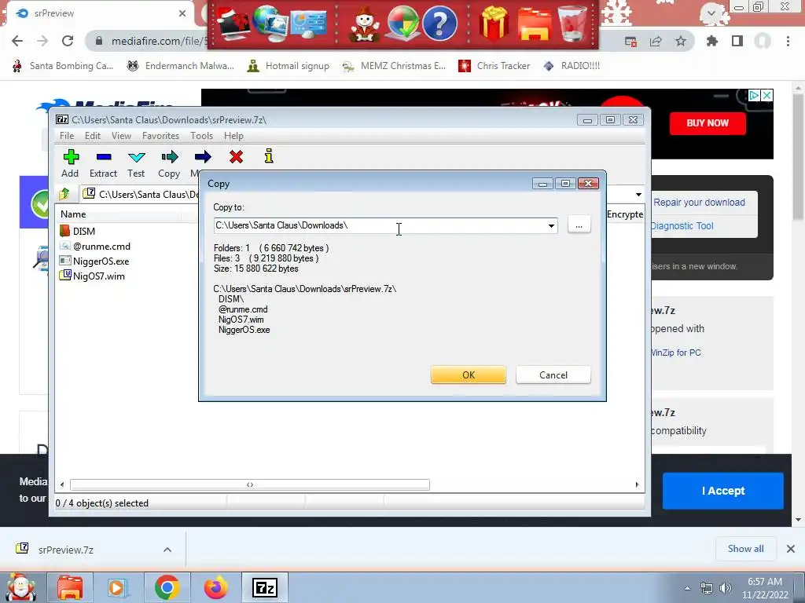Screen dimensions: 805x603
Task: Open the srPreview.7z downloaded file
Action: 65,550
